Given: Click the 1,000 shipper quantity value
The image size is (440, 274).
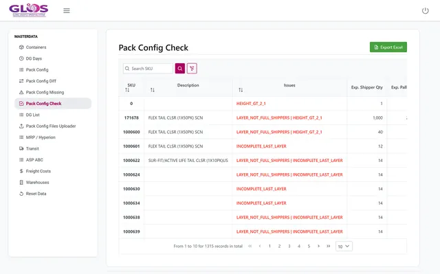Looking at the screenshot, I should pos(377,117).
